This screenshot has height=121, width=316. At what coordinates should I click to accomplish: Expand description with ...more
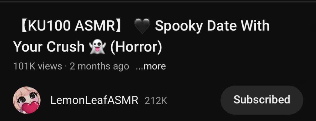click(151, 66)
